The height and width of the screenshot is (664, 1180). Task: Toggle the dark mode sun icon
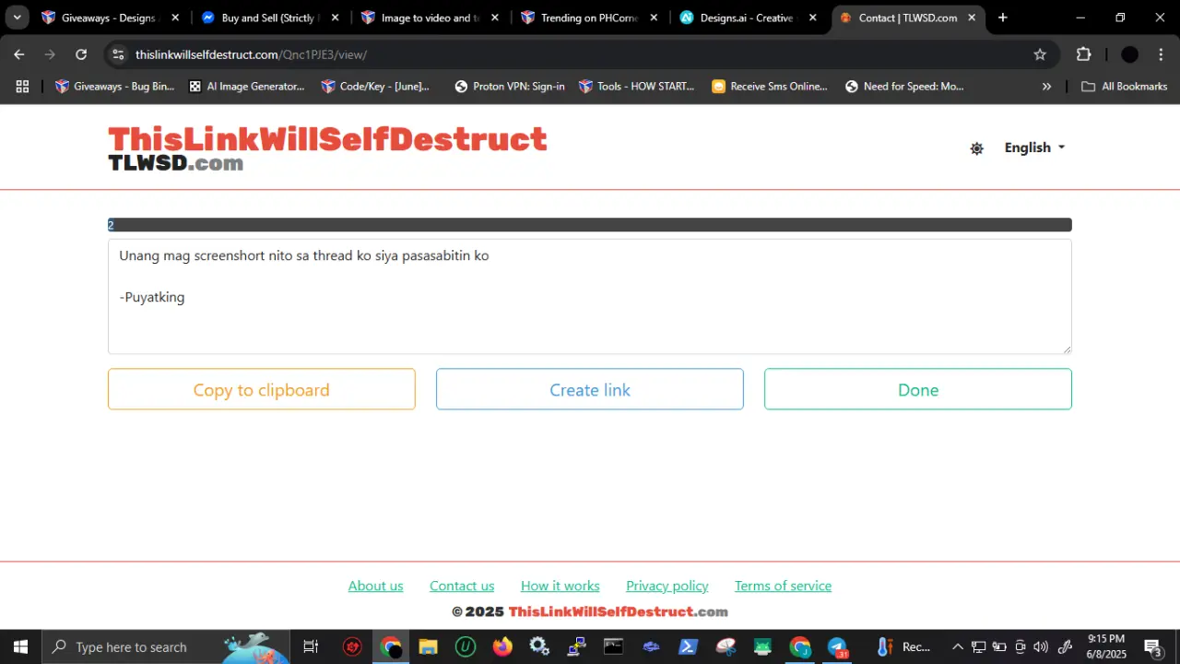click(x=977, y=148)
